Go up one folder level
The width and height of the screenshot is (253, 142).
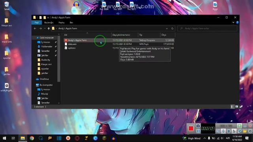49,28
